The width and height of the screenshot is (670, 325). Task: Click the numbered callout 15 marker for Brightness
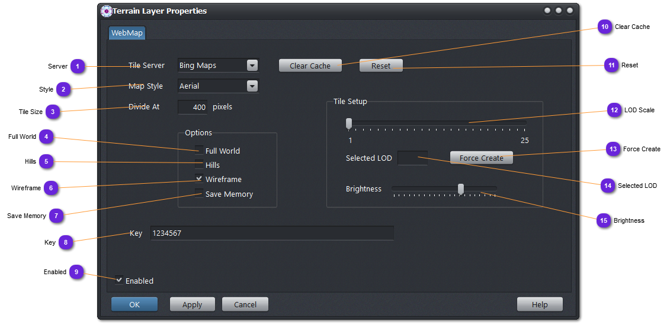pyautogui.click(x=603, y=220)
